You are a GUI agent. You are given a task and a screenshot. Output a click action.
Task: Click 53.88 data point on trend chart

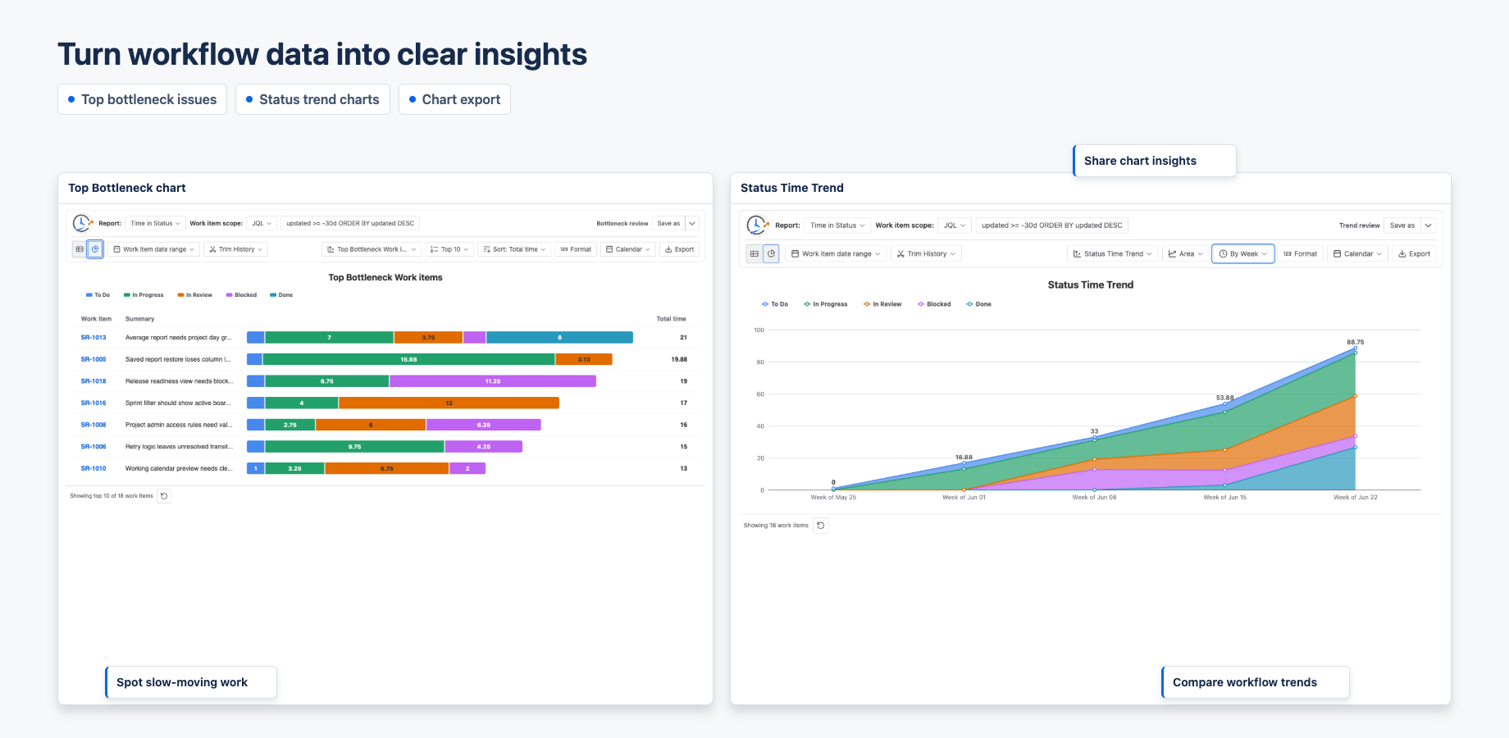click(x=1224, y=404)
